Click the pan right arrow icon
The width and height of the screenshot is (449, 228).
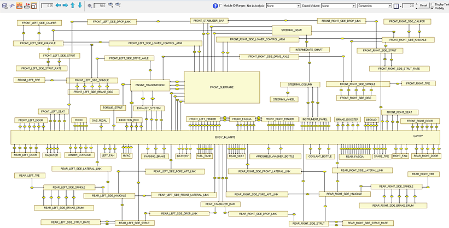pyautogui.click(x=65, y=5)
